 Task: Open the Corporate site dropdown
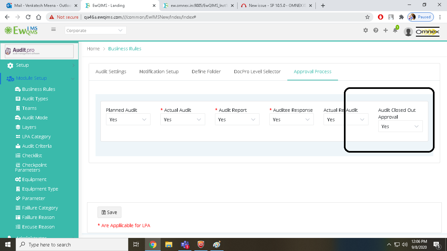coord(96,30)
